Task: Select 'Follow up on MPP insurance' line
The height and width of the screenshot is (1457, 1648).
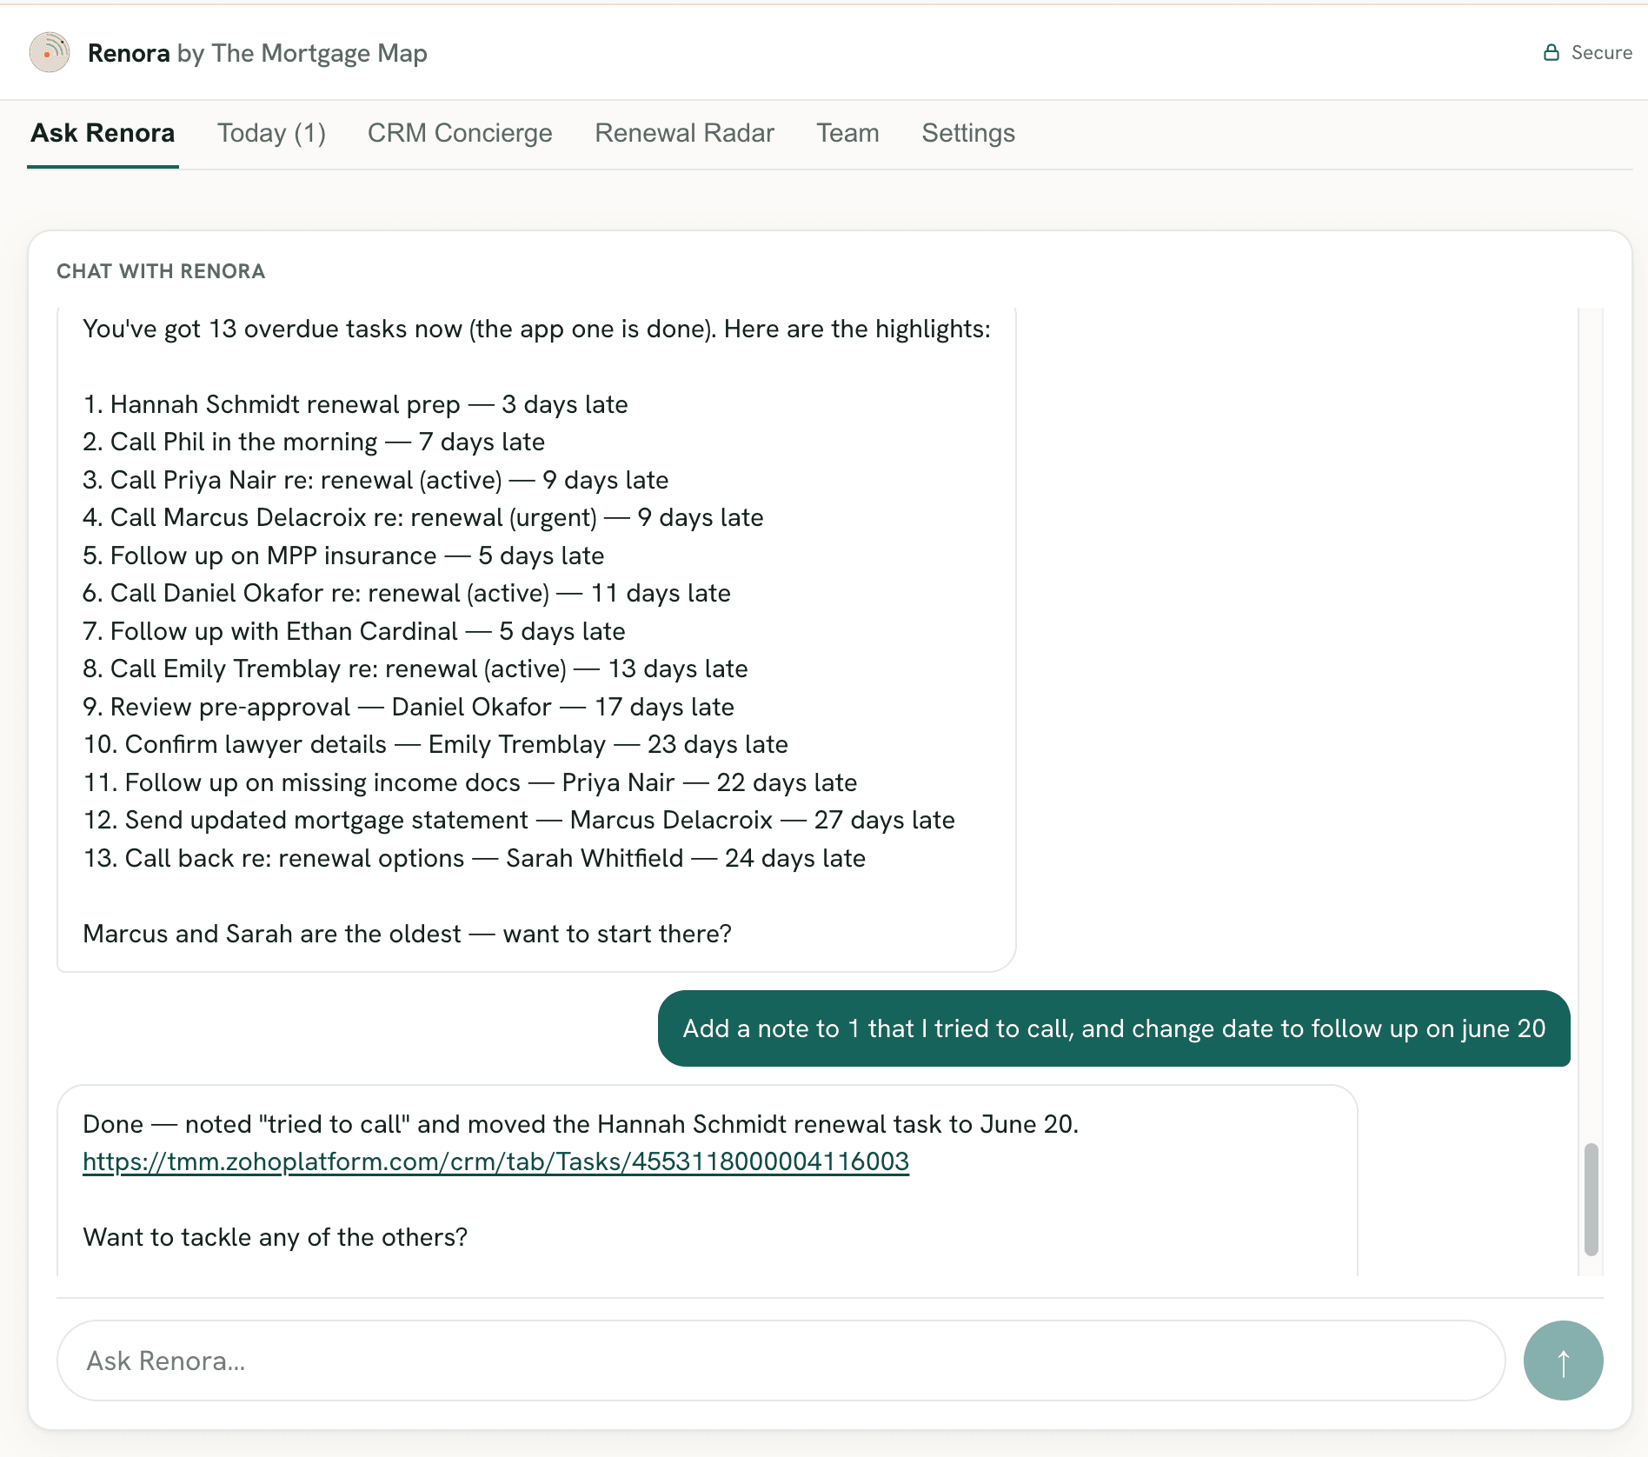Action: (x=343, y=556)
